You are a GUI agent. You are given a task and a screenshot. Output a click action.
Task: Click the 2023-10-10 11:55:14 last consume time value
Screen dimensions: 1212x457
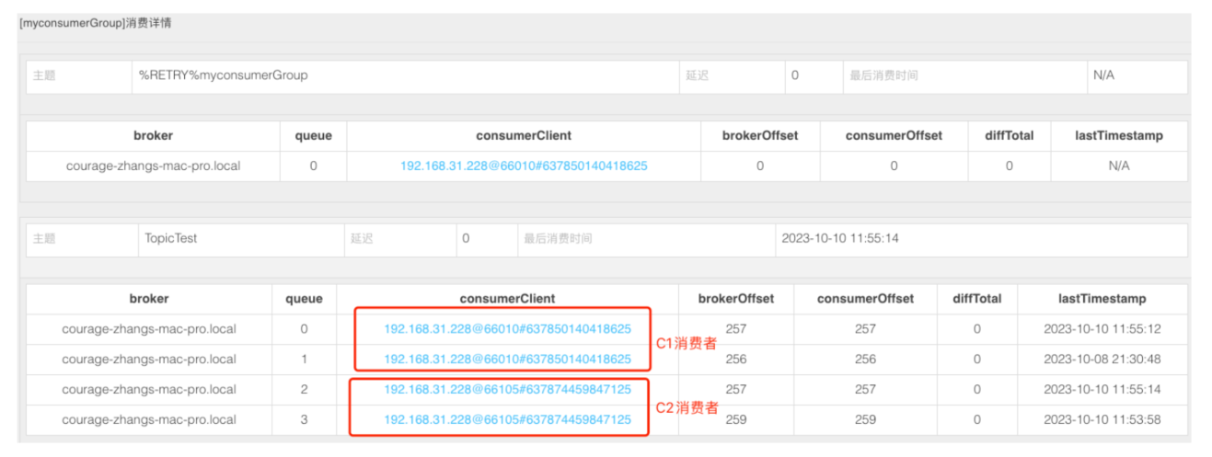pos(839,238)
